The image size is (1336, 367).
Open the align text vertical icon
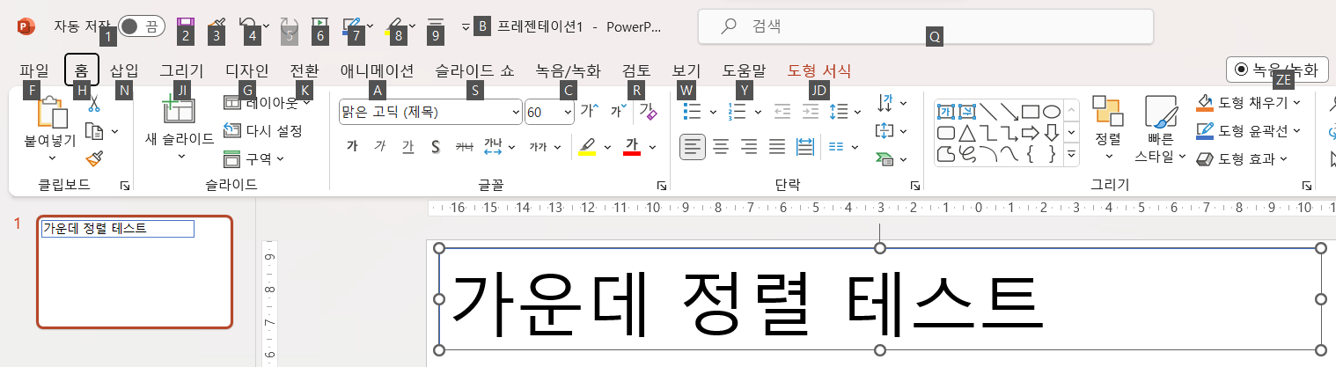point(885,131)
